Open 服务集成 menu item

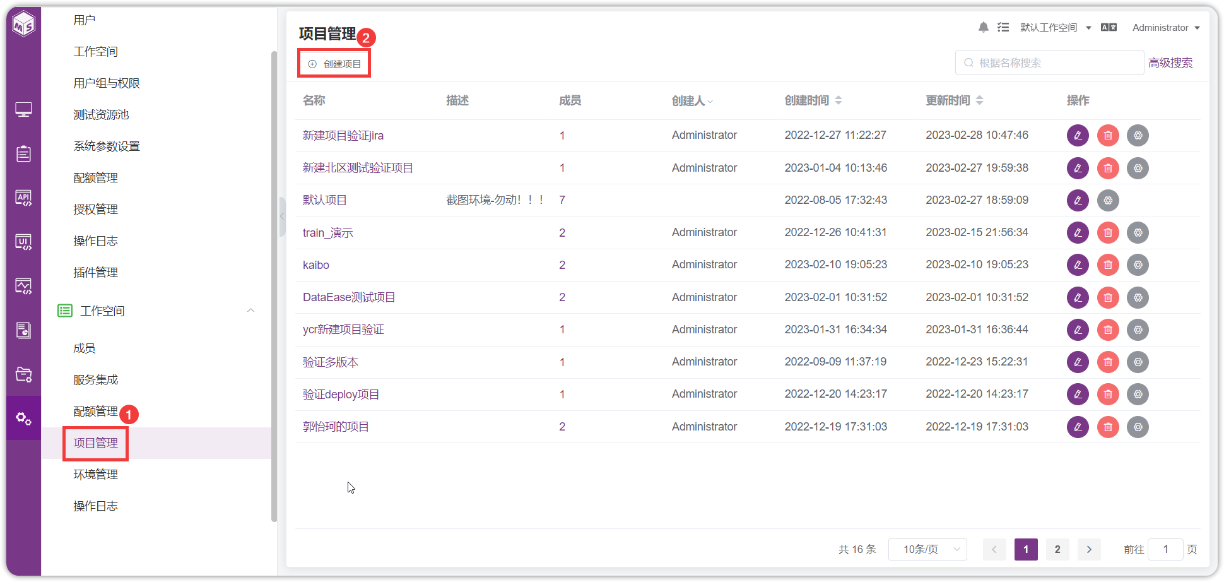click(95, 380)
